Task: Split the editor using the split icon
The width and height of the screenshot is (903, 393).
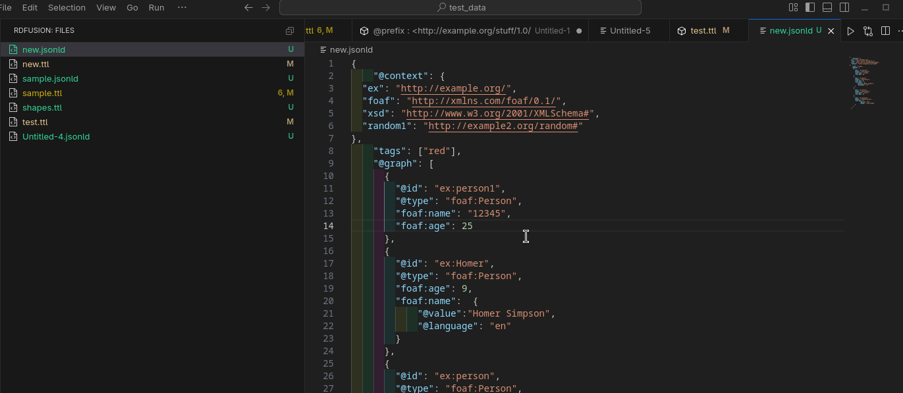Action: tap(885, 30)
